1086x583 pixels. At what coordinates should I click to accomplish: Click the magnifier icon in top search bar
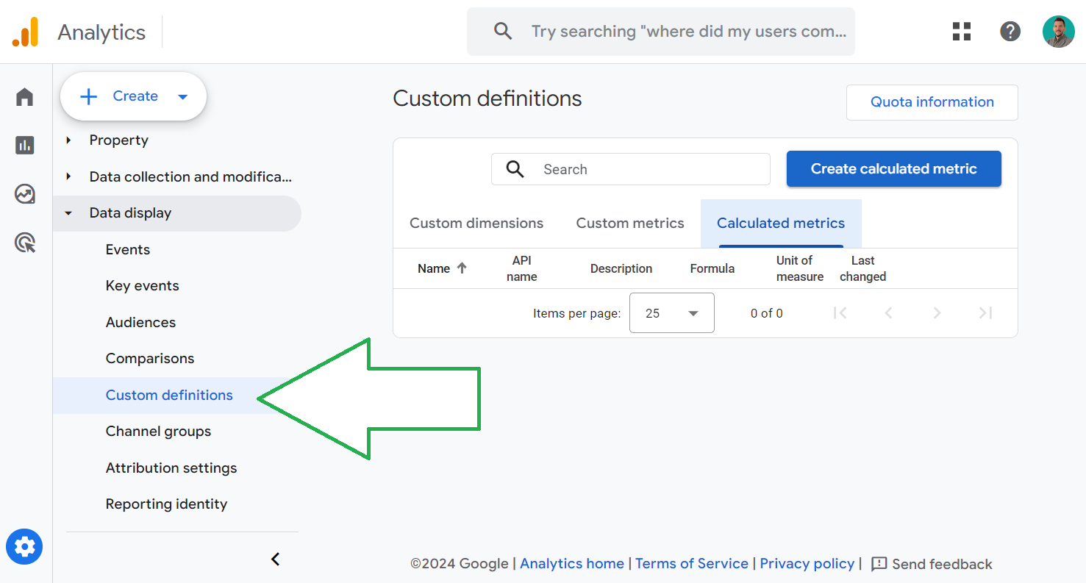pos(503,31)
